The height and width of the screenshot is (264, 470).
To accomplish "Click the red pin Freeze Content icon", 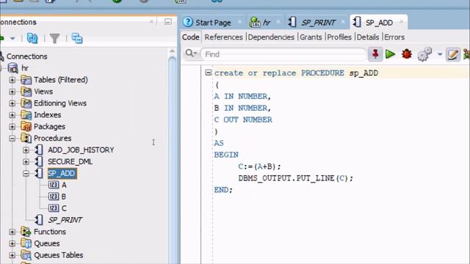I will tap(375, 54).
